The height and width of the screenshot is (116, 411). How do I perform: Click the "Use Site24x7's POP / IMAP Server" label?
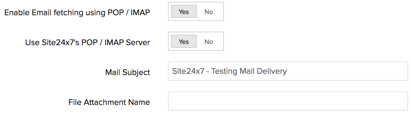click(x=88, y=42)
